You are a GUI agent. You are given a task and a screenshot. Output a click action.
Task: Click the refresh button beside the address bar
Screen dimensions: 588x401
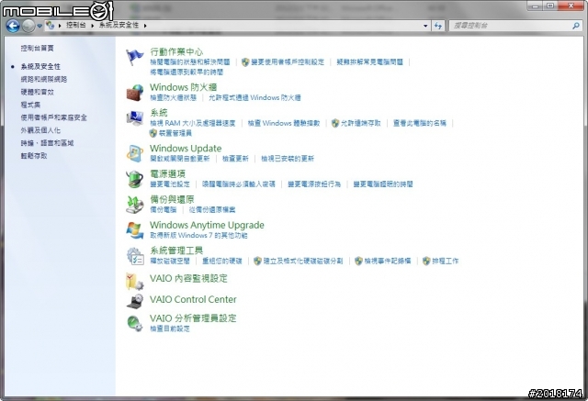(438, 26)
